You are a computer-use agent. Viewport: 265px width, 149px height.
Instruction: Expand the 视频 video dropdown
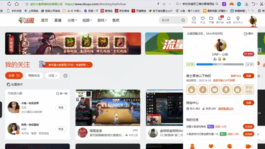pos(87,20)
